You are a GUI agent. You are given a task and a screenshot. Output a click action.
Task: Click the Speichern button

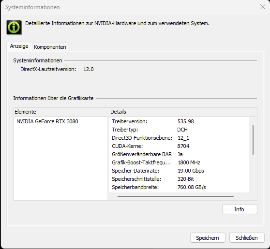[208, 238]
